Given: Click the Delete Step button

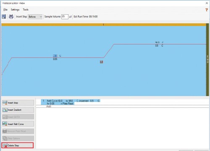Looking at the screenshot, I should 18,146.
